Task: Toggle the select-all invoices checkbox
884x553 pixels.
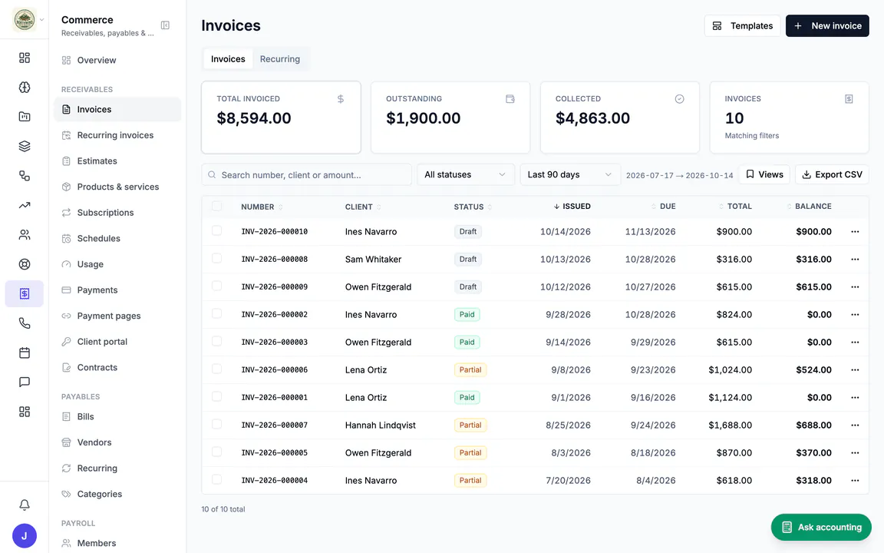Action: click(216, 206)
